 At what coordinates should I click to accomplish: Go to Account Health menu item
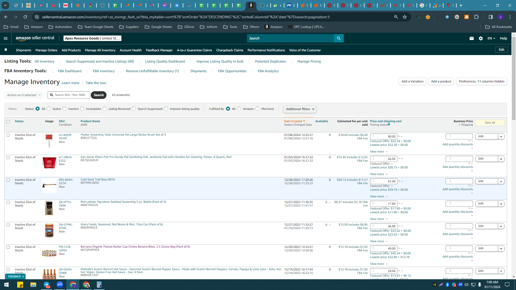(131, 50)
